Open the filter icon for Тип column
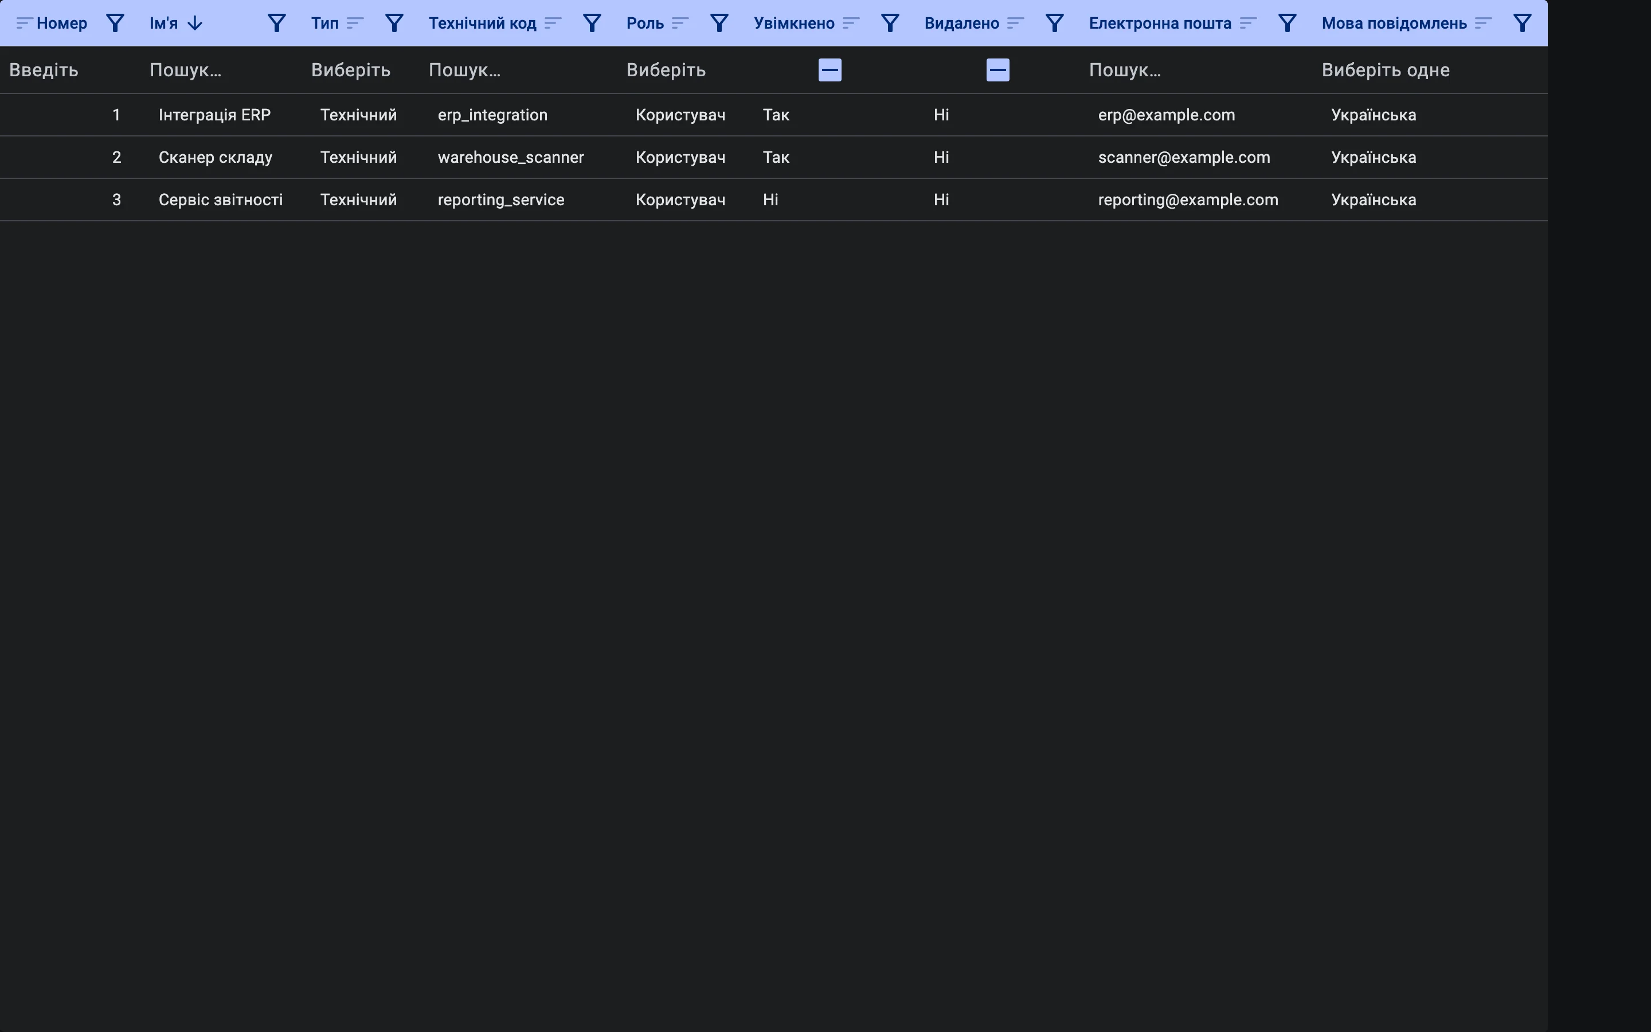The width and height of the screenshot is (1651, 1032). (x=394, y=23)
